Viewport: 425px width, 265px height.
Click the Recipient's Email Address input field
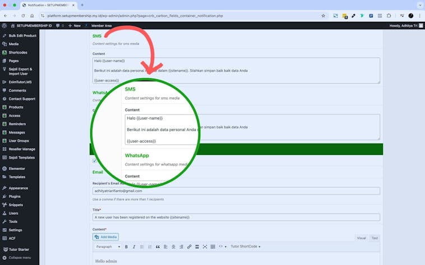coord(235,191)
